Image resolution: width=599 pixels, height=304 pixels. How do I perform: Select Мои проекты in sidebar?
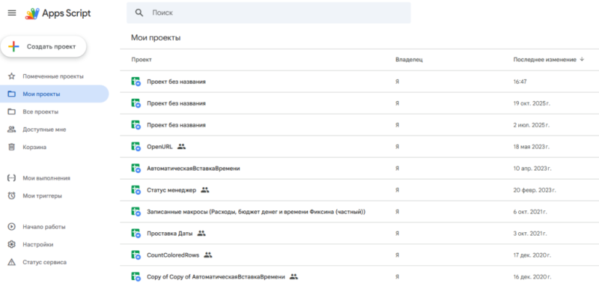pyautogui.click(x=54, y=94)
